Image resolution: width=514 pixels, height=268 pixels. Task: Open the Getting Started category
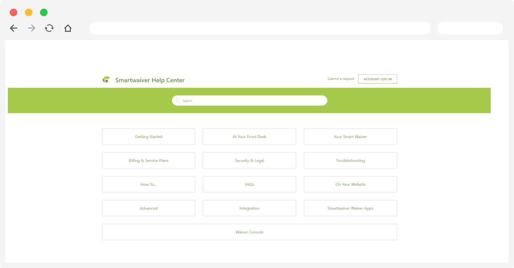pyautogui.click(x=148, y=136)
